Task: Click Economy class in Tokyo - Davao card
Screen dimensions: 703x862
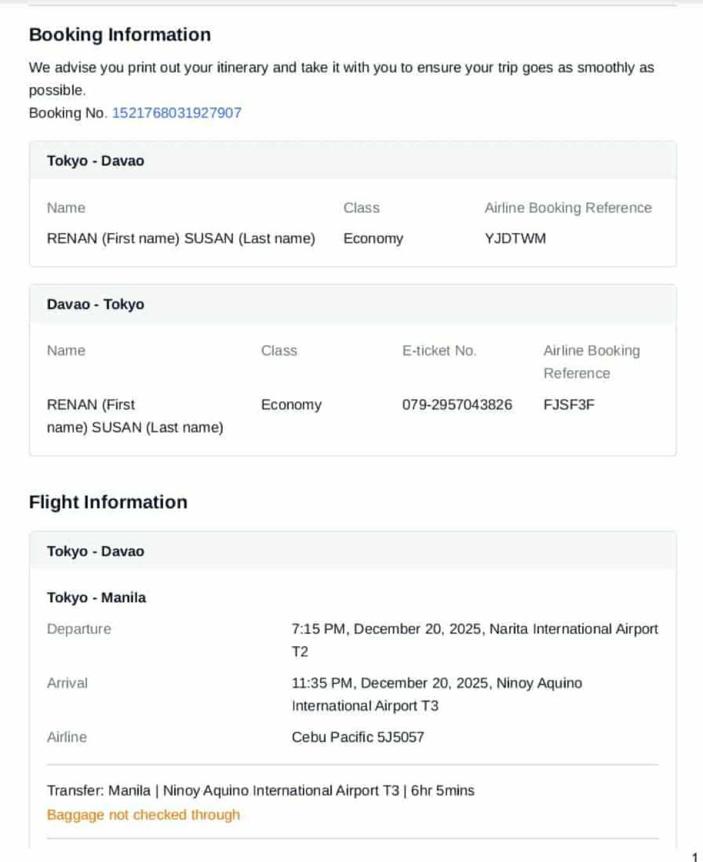Action: [x=373, y=239]
